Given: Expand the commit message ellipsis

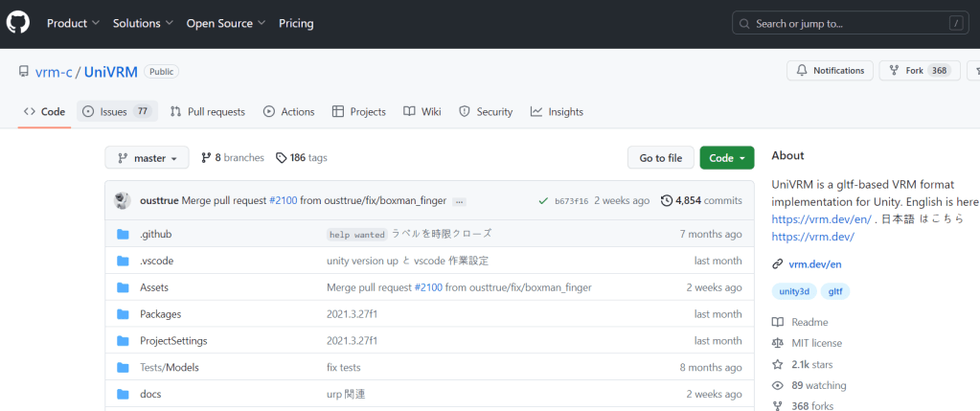Looking at the screenshot, I should tap(459, 202).
